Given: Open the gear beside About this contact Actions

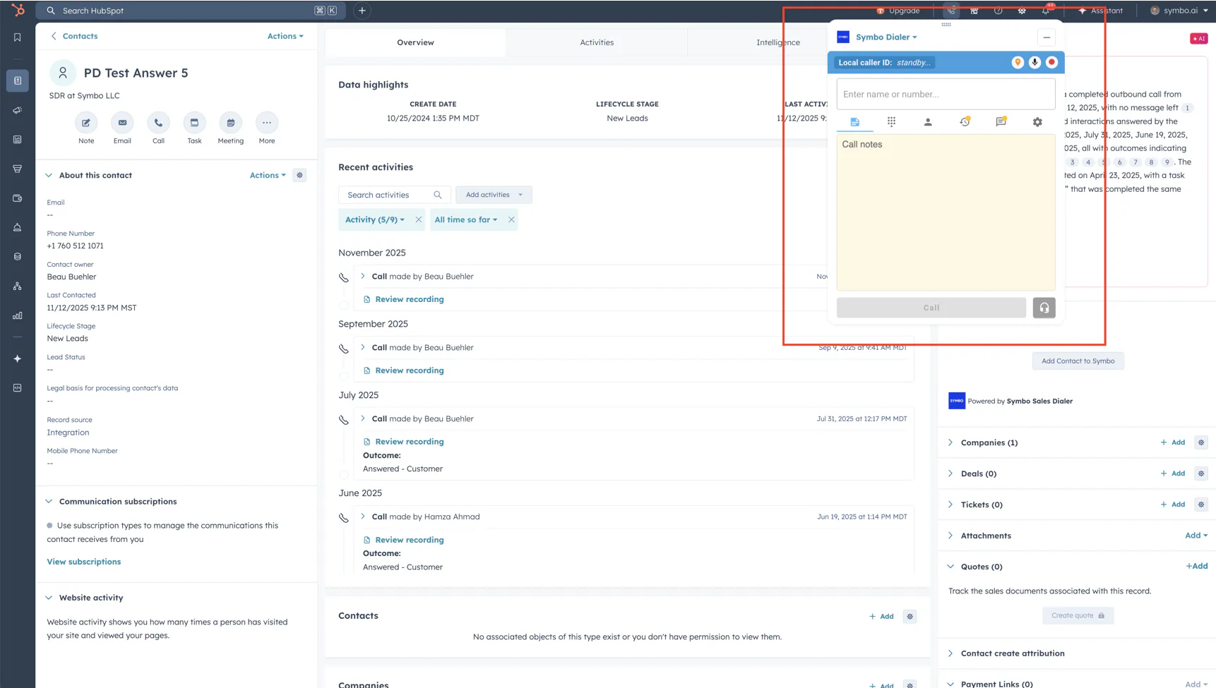Looking at the screenshot, I should click(299, 175).
